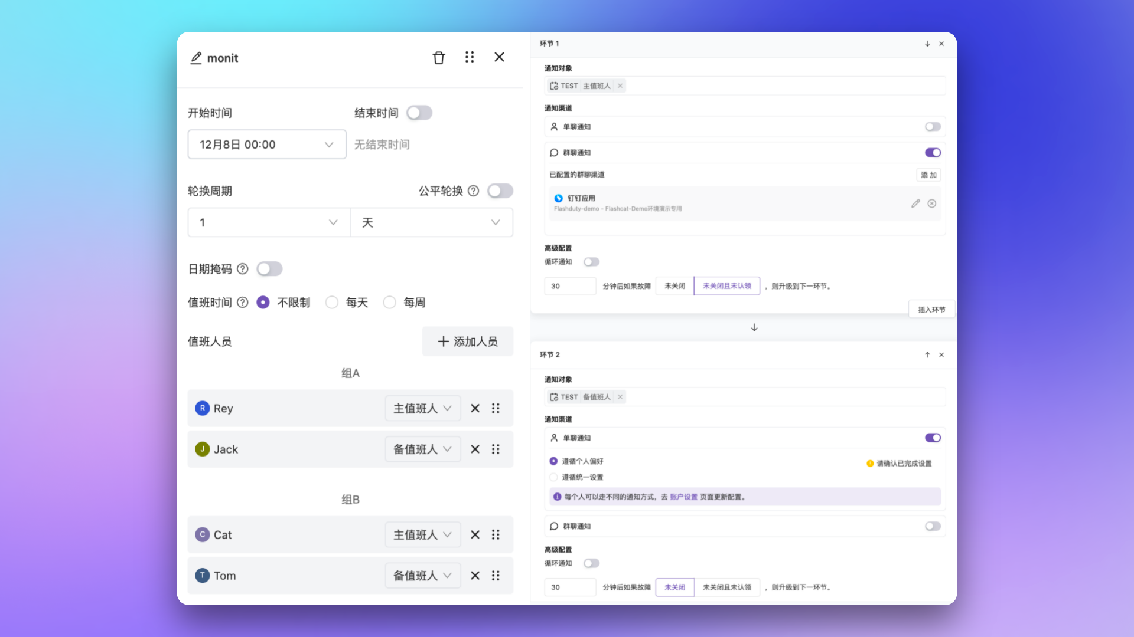Remove the DingTalk app group chat channel
This screenshot has width=1134, height=637.
(x=931, y=203)
